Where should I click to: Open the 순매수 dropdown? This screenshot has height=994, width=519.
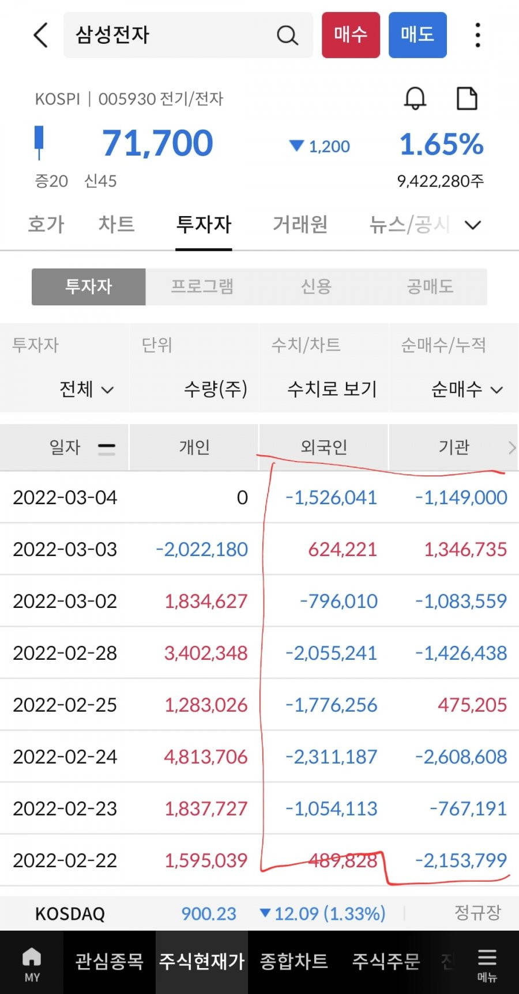pyautogui.click(x=467, y=390)
